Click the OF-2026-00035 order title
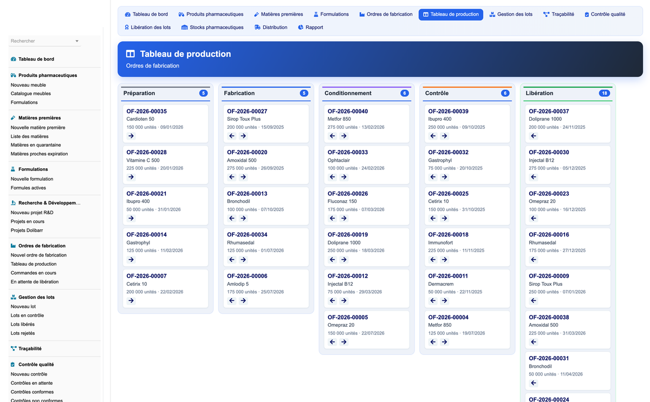The height and width of the screenshot is (402, 650). tap(147, 111)
